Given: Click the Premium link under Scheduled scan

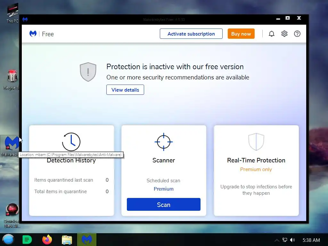Looking at the screenshot, I should [x=164, y=189].
